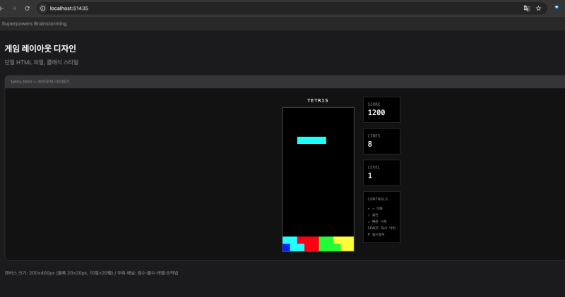The width and height of the screenshot is (565, 297).
Task: Click the cyan stacked block at the bottom
Action: click(x=294, y=243)
